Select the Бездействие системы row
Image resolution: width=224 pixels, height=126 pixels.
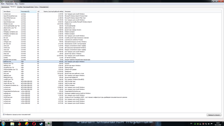(x=68, y=60)
